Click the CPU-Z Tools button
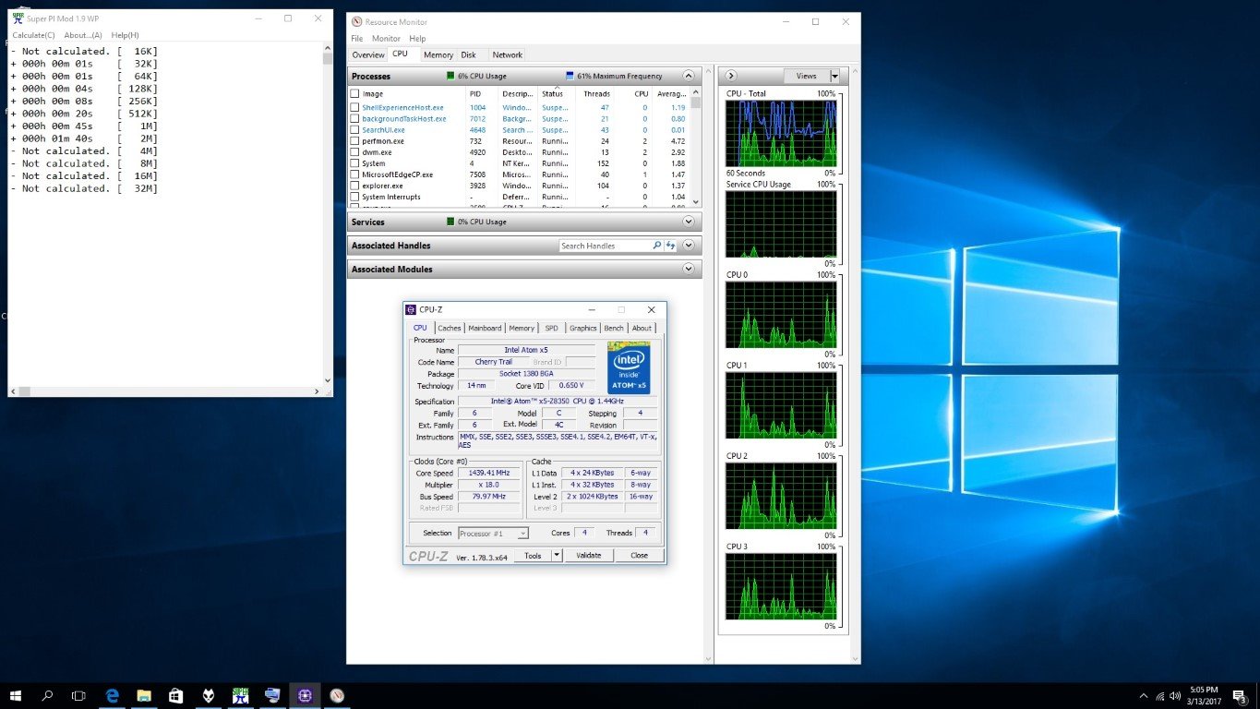This screenshot has height=709, width=1260. [533, 555]
